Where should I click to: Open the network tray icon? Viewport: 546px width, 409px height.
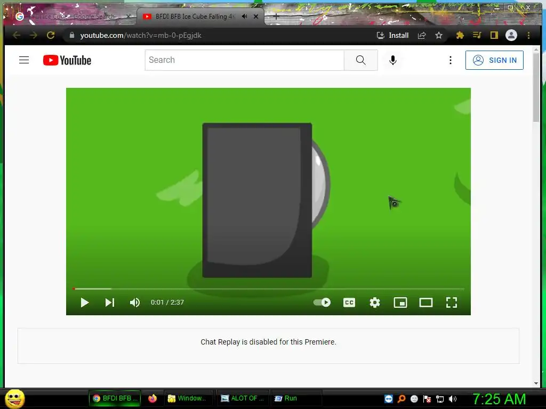pos(440,399)
